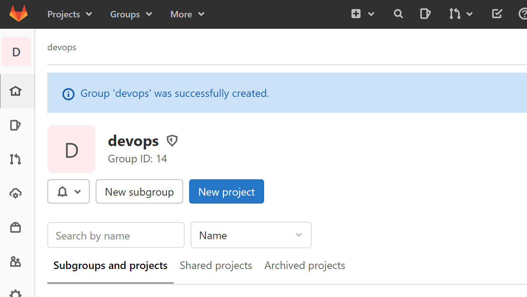Open the To-Do List icon

tap(497, 14)
